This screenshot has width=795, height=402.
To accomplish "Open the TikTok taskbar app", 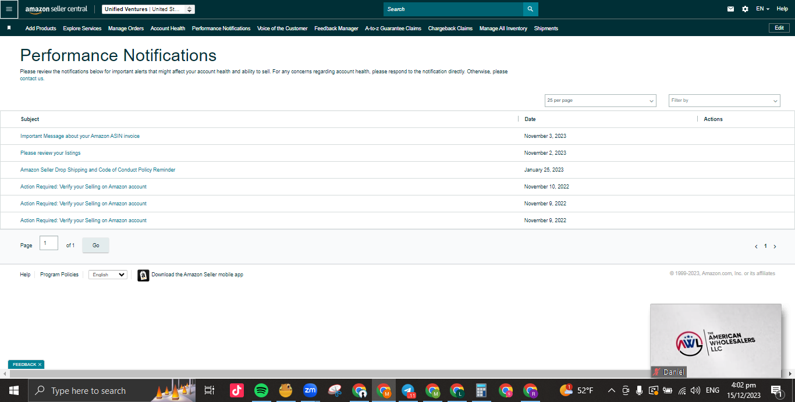I will 237,390.
